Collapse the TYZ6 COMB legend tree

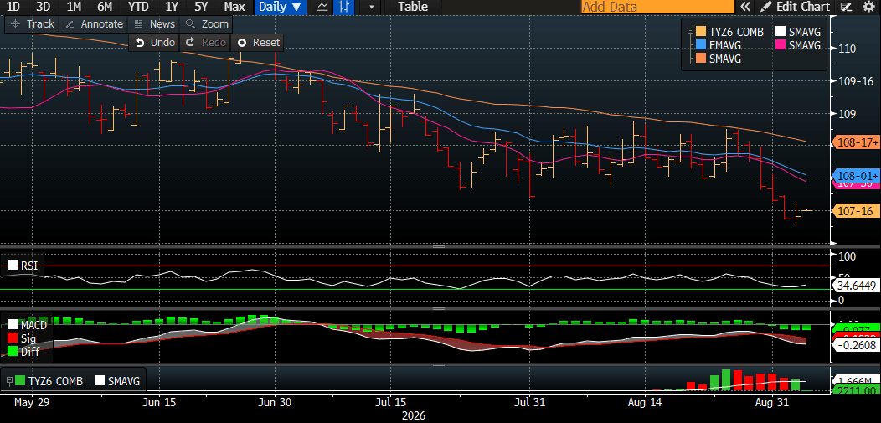pos(690,32)
